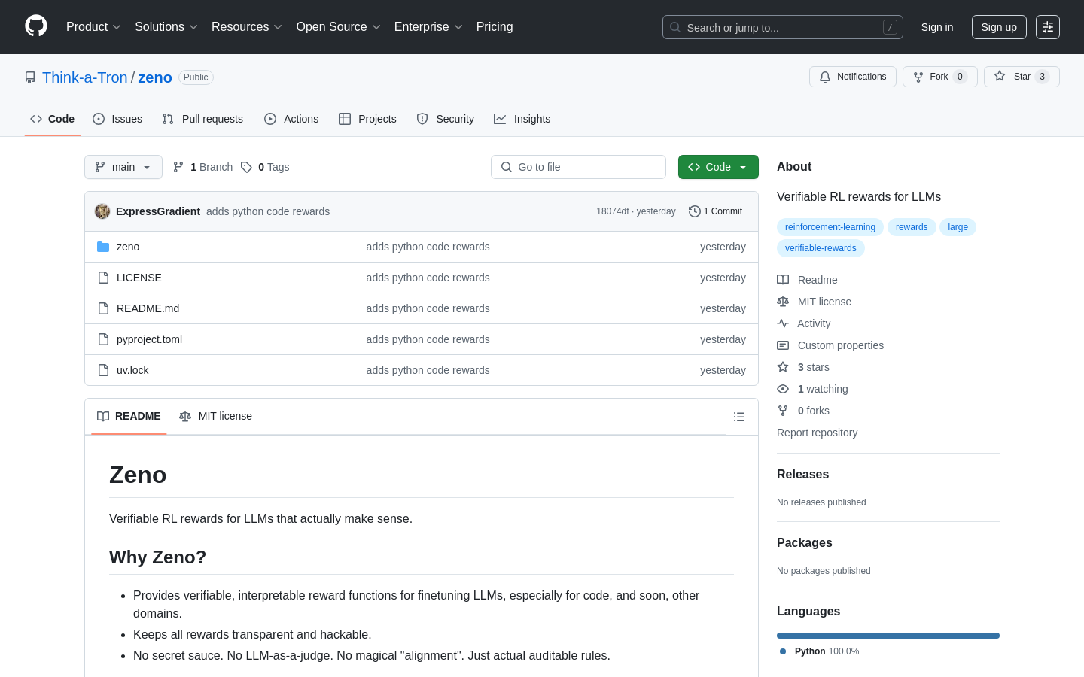Click the Python 100.0% language entry
1084x677 pixels.
click(x=819, y=651)
